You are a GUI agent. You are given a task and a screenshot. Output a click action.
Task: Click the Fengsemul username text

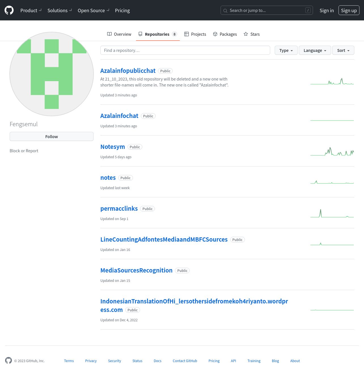click(x=24, y=124)
